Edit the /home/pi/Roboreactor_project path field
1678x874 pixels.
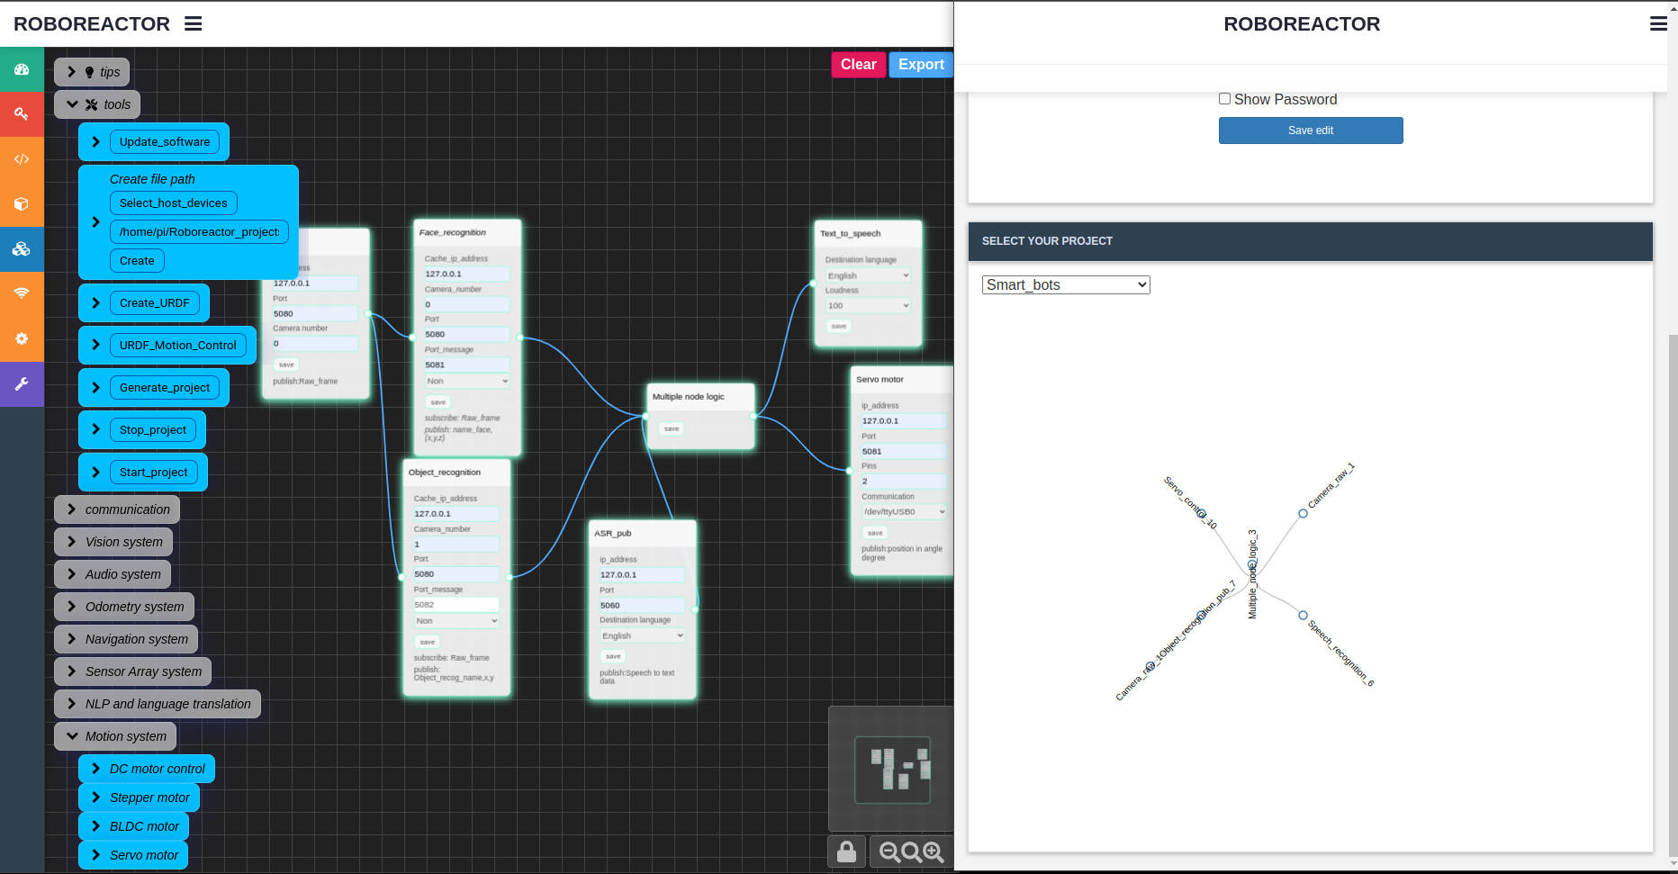tap(199, 232)
